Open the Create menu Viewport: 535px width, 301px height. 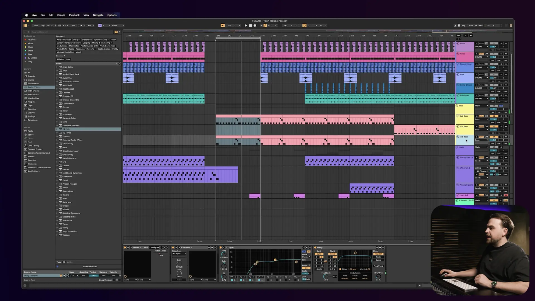(61, 15)
